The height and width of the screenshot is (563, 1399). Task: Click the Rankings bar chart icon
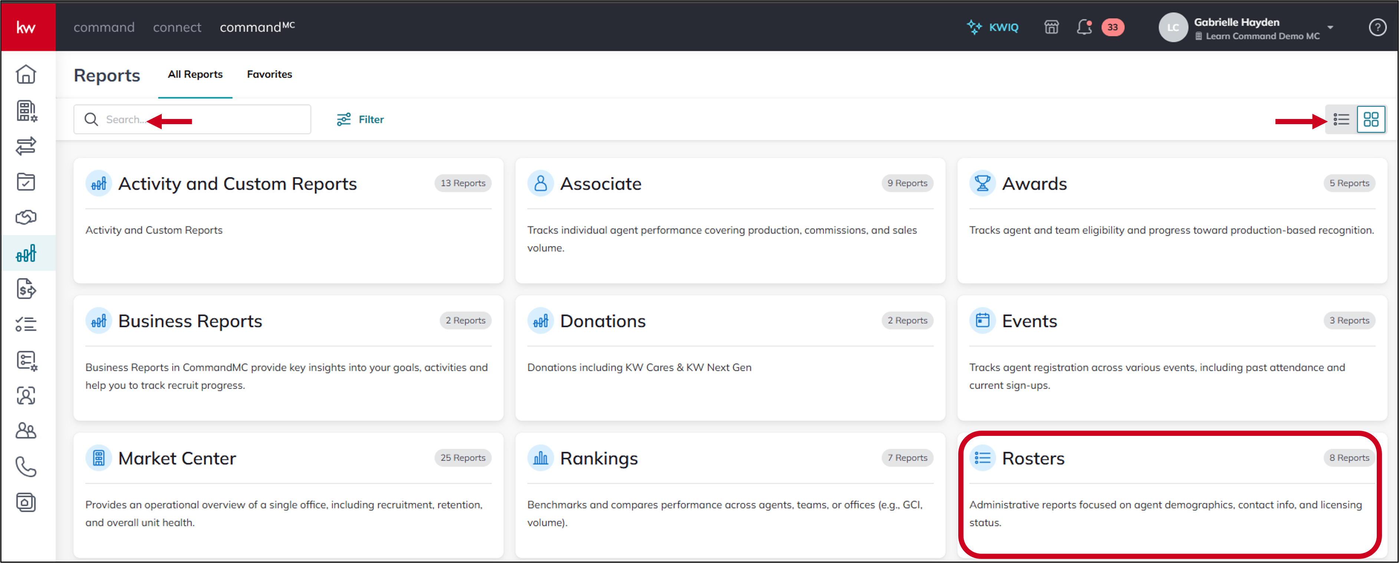pos(541,458)
